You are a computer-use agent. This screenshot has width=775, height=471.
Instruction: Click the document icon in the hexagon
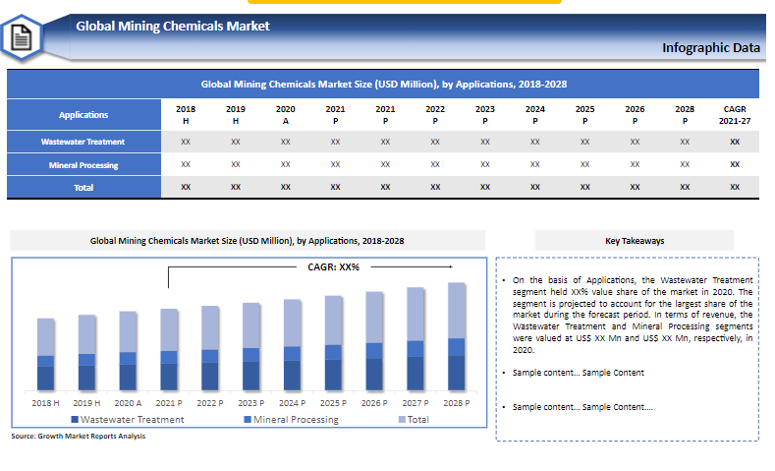pos(24,38)
